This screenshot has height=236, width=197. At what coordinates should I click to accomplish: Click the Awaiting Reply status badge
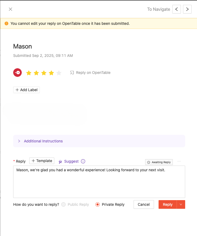[x=159, y=162]
